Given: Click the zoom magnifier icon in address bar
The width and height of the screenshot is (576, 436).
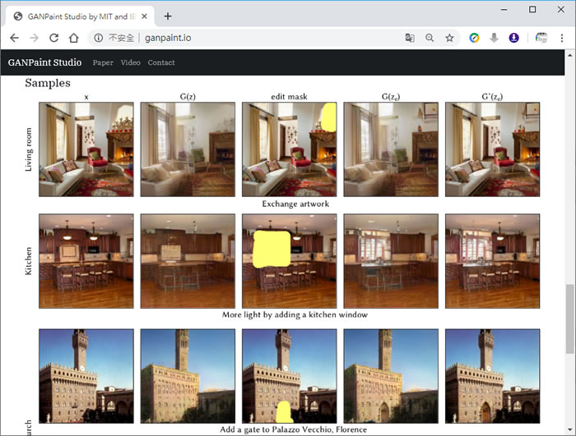Looking at the screenshot, I should [430, 38].
